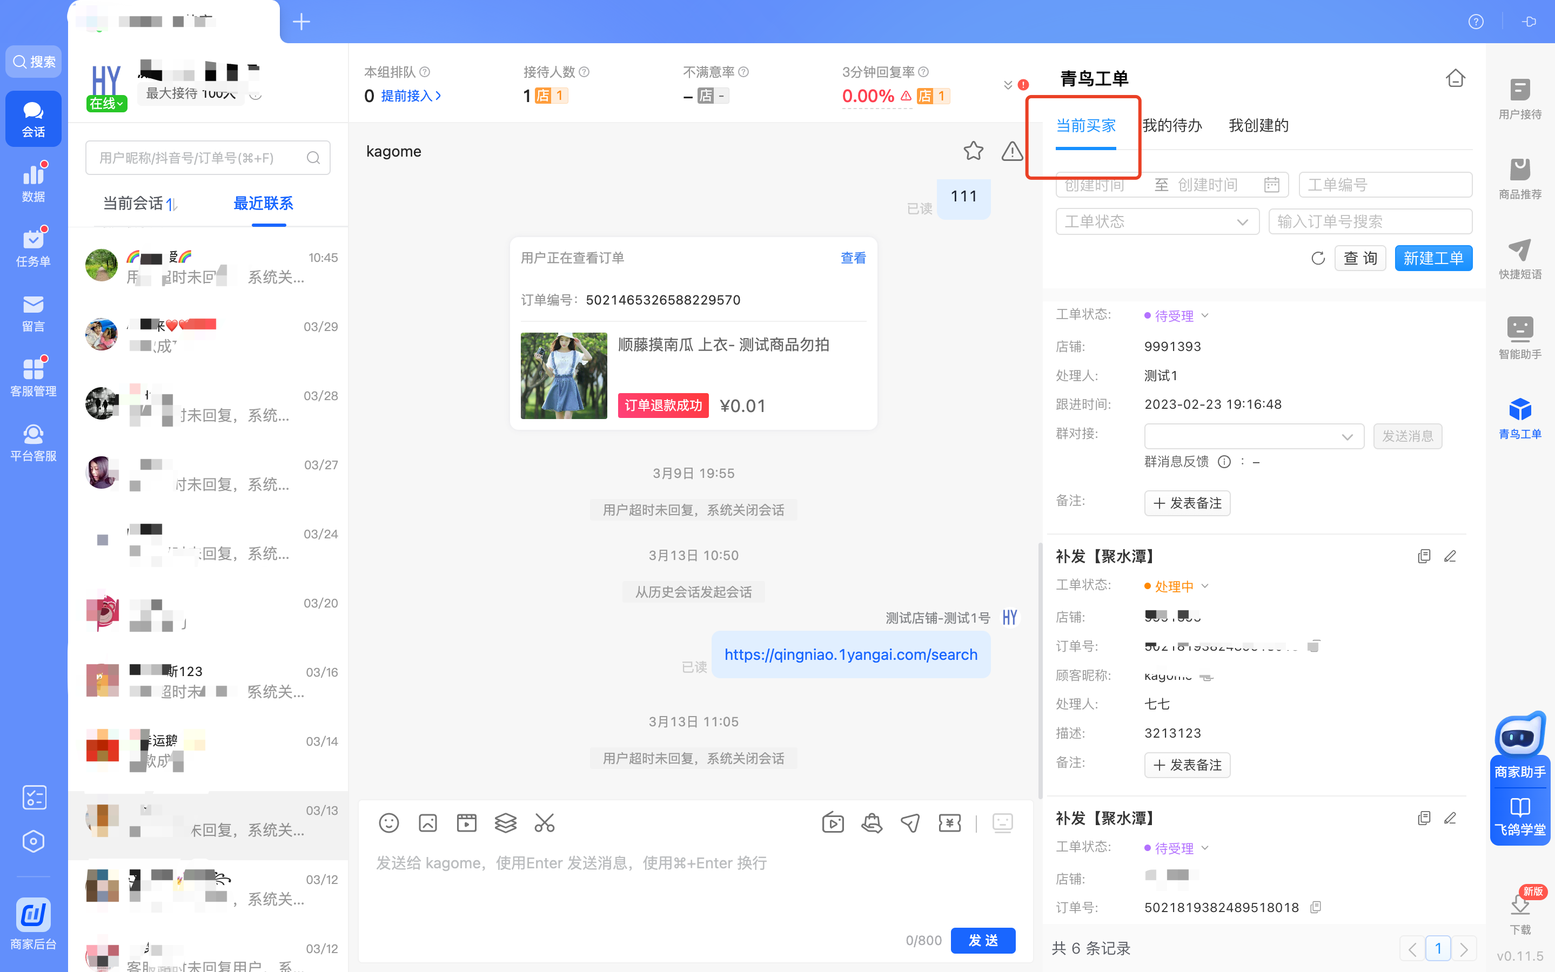Viewport: 1555px width, 972px height.
Task: Open the 工单状态 filter dropdown
Action: (x=1157, y=222)
